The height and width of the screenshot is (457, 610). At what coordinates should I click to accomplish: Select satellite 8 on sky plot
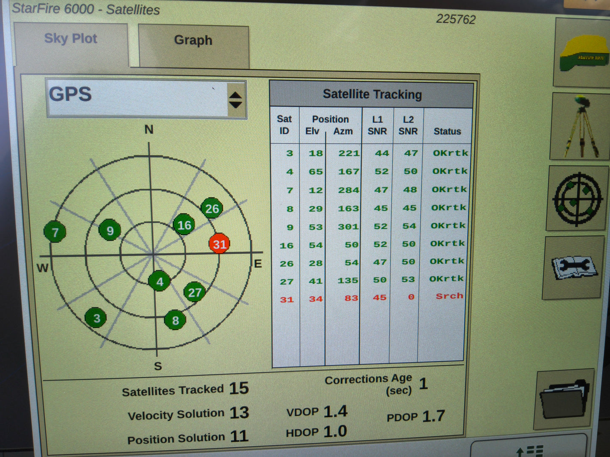[175, 320]
